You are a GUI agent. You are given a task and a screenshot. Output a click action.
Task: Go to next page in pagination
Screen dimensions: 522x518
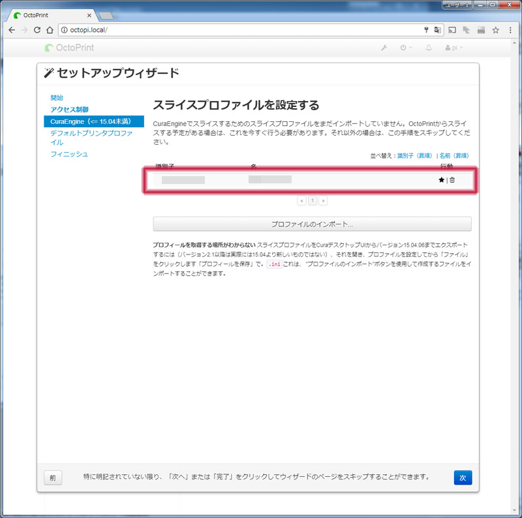click(323, 200)
